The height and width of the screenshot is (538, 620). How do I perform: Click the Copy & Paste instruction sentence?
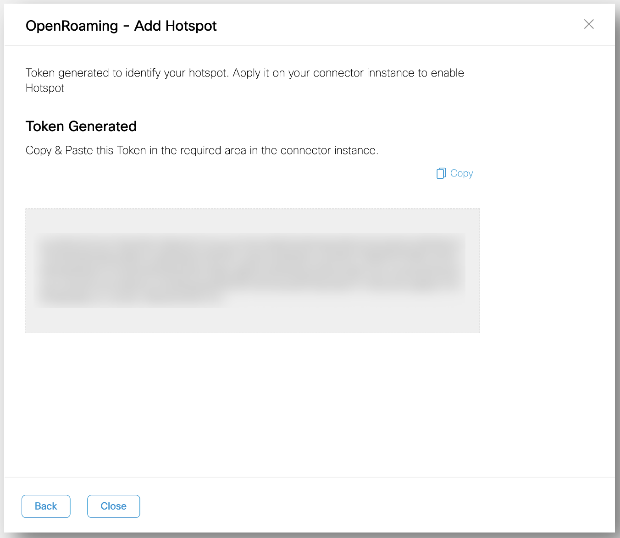(202, 150)
